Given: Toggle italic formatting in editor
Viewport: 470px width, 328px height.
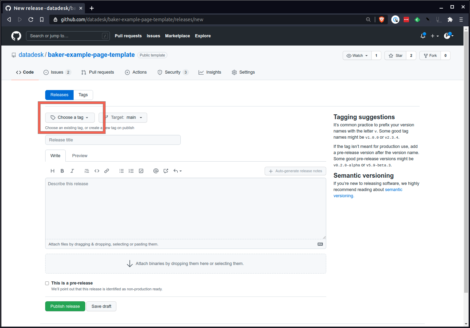Looking at the screenshot, I should coord(72,171).
